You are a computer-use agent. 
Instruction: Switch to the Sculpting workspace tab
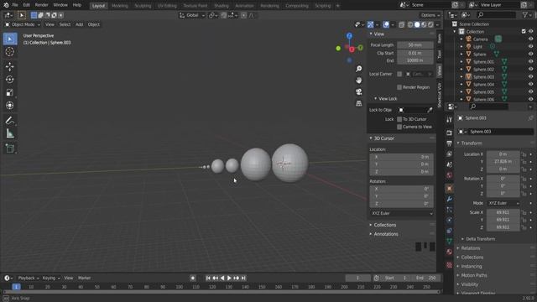click(143, 6)
